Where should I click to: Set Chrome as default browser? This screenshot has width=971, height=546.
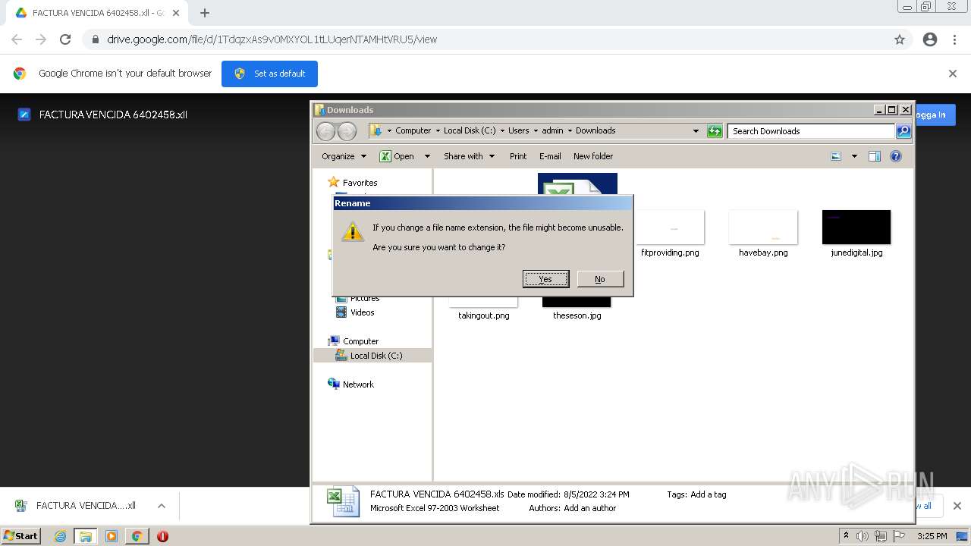point(269,74)
